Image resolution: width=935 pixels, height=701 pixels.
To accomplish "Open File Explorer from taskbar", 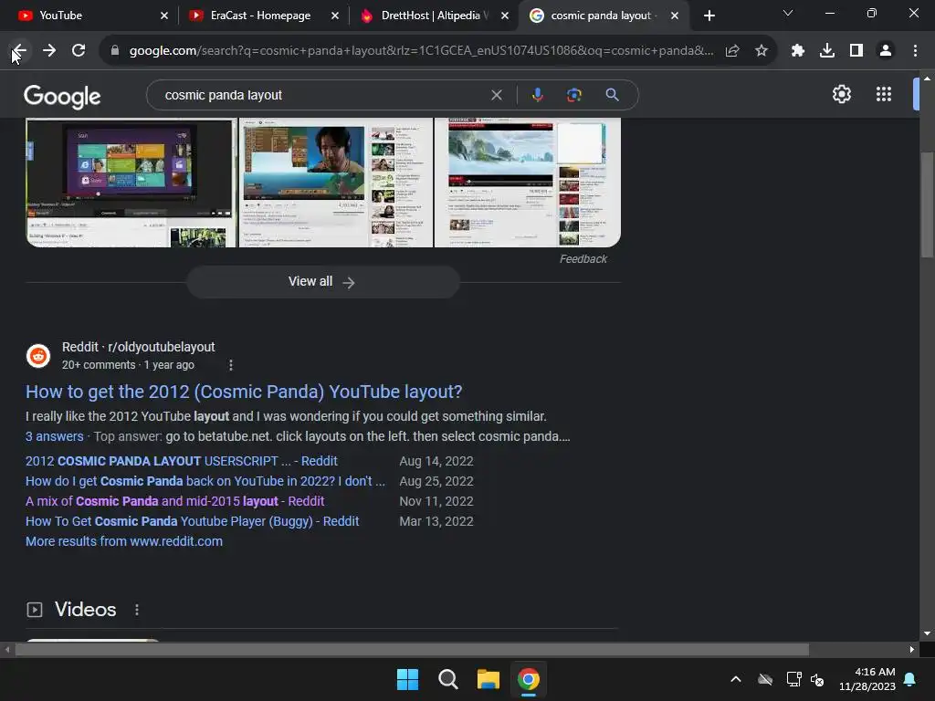I will 488,679.
